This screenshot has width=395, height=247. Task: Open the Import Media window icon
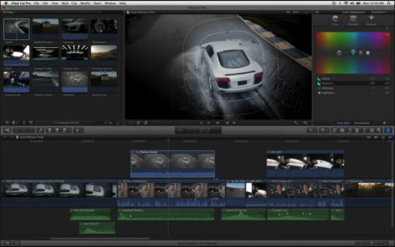[7, 130]
